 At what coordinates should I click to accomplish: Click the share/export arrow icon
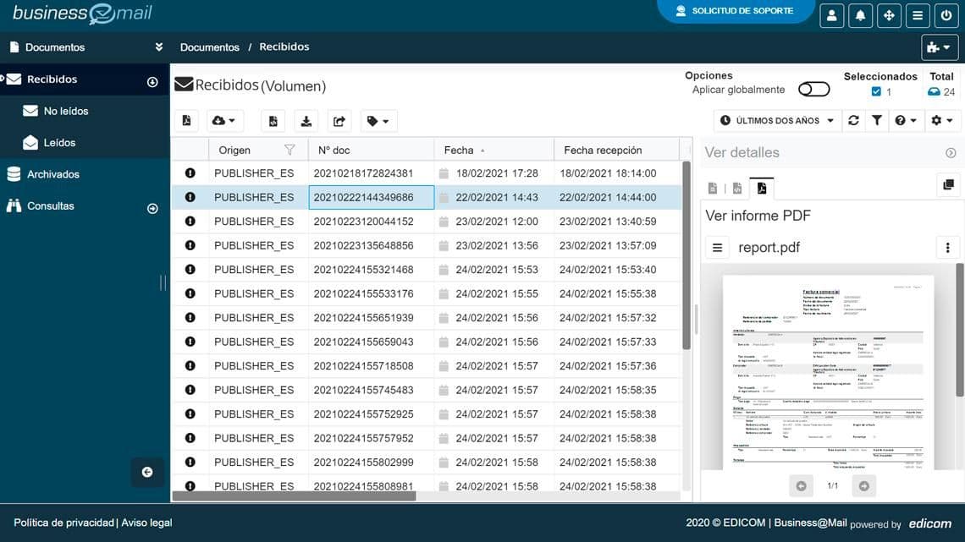tap(339, 121)
